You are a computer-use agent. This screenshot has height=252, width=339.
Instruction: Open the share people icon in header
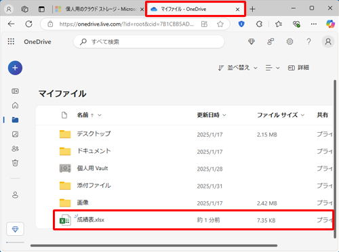click(x=271, y=41)
